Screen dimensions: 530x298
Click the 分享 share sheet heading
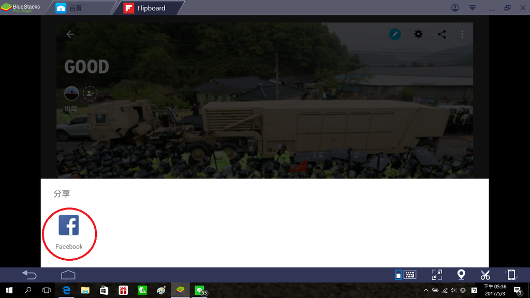click(x=62, y=193)
